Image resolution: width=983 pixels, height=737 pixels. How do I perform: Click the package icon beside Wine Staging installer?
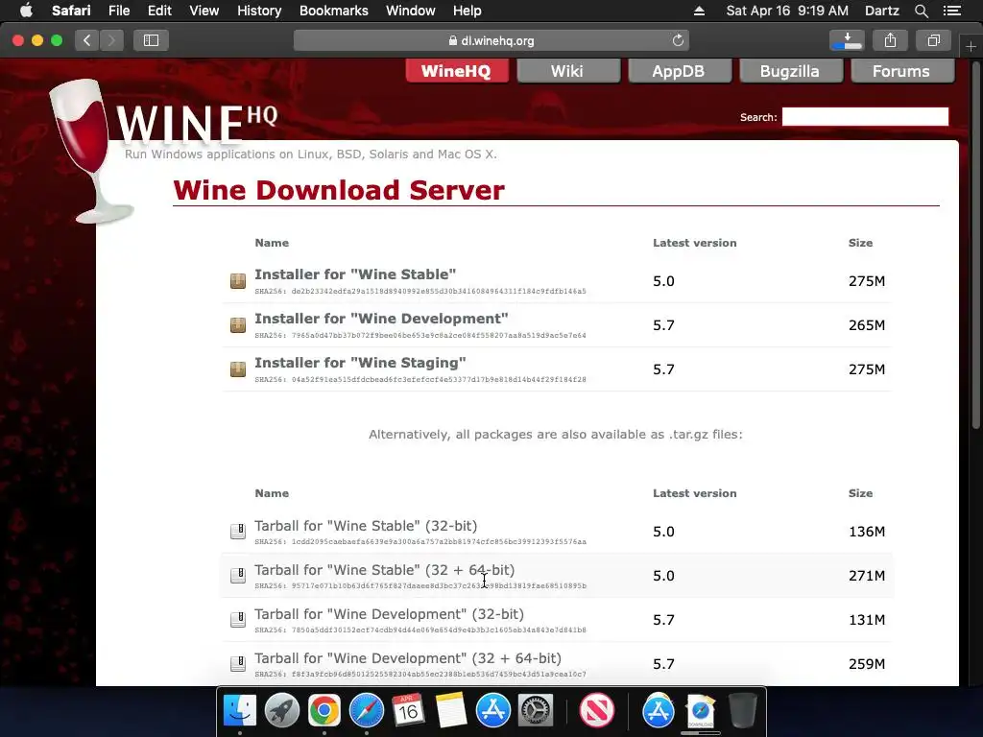pos(238,369)
